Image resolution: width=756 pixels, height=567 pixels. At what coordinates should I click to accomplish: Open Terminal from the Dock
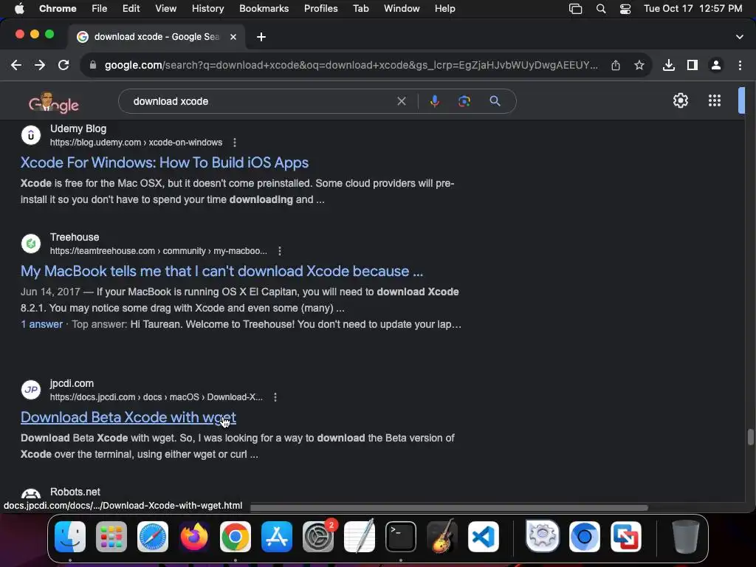tap(401, 537)
